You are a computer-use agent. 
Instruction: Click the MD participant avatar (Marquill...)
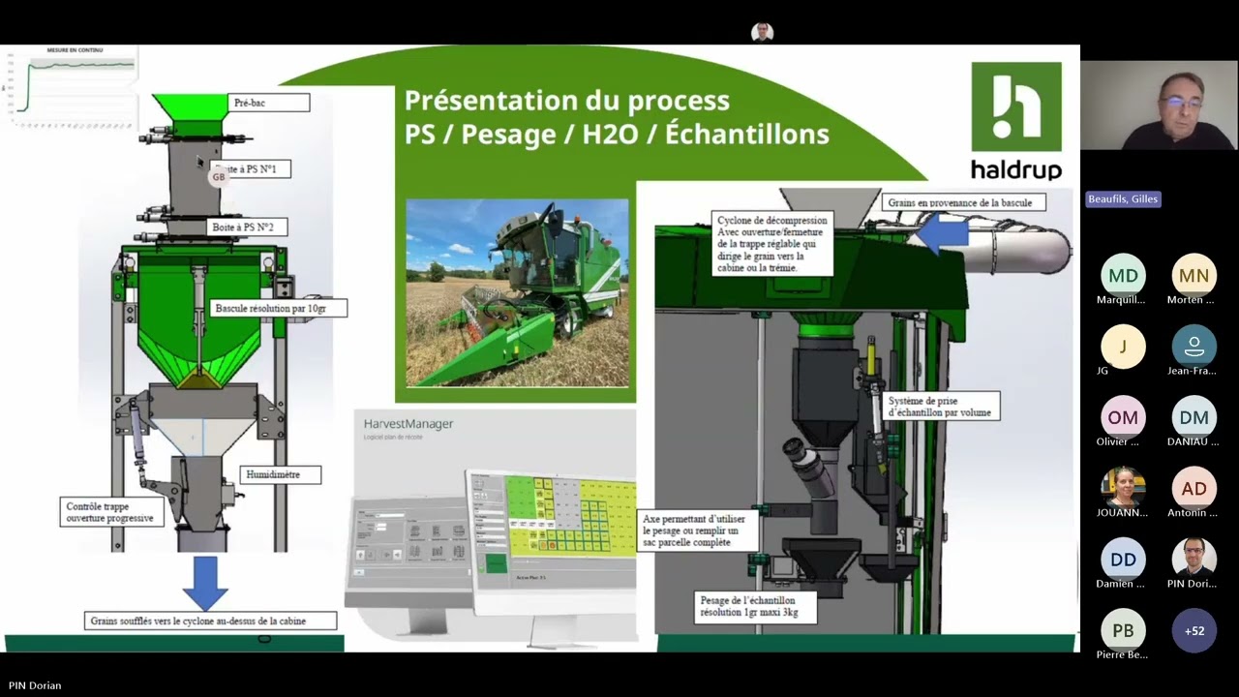1123,276
